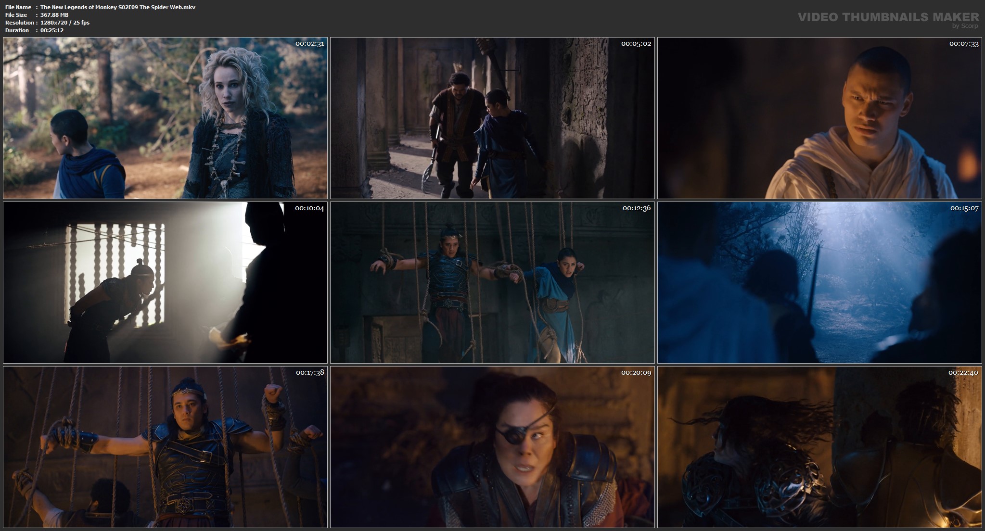
Task: Click the Video Thumbnails Maker watermark
Action: click(888, 17)
